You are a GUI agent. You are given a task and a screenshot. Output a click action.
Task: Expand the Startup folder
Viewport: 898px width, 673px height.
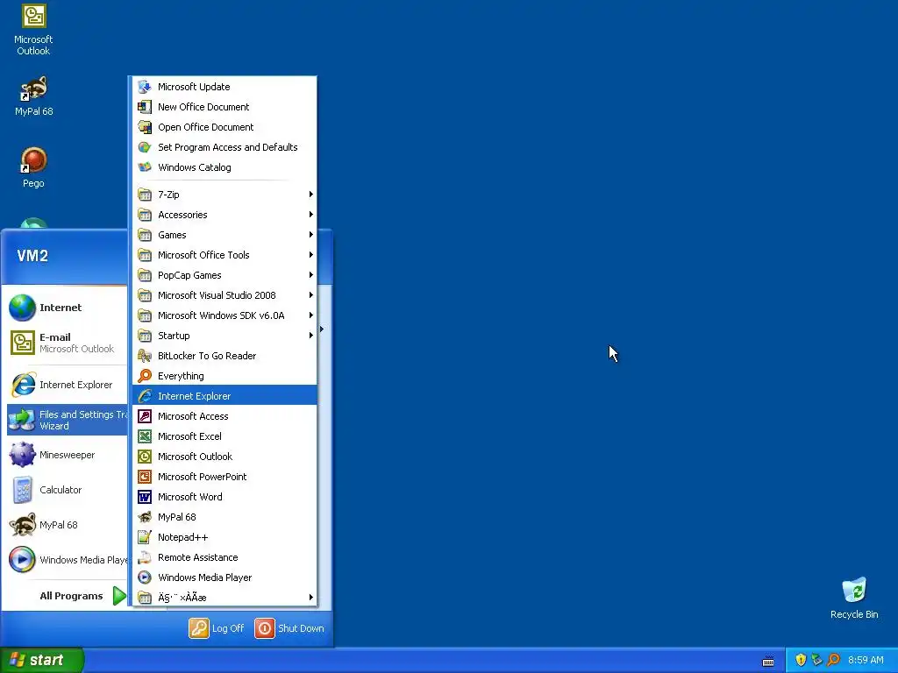coord(224,336)
